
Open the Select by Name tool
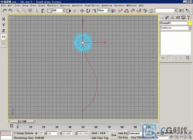click(x=43, y=11)
